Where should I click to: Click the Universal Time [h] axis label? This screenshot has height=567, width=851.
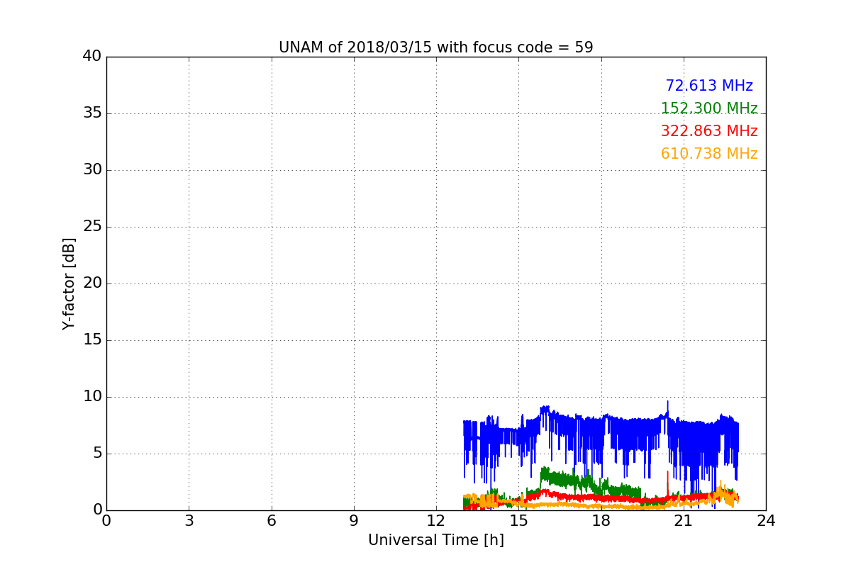pos(435,540)
